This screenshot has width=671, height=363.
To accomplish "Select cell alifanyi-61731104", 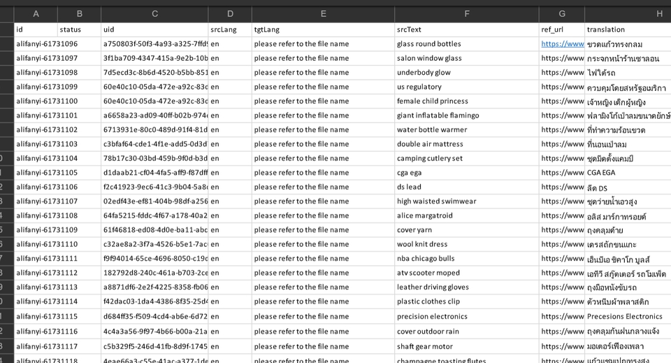I will click(36, 158).
